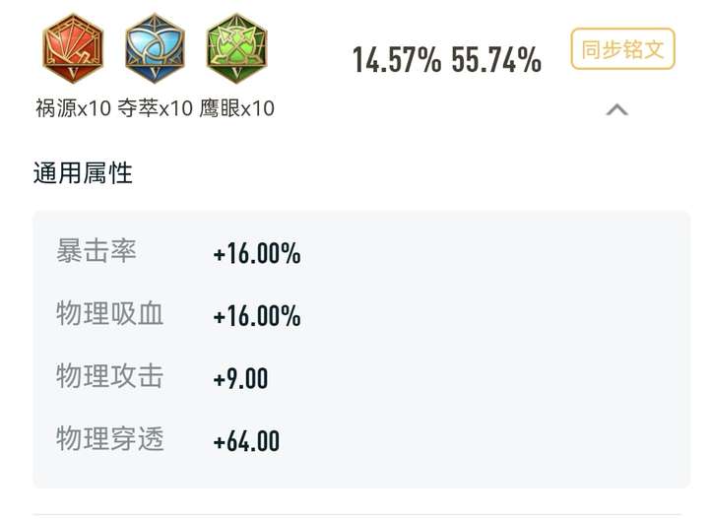This screenshot has height=519, width=709.
Task: Select the 物理吸血 attribute label
Action: coord(109,314)
